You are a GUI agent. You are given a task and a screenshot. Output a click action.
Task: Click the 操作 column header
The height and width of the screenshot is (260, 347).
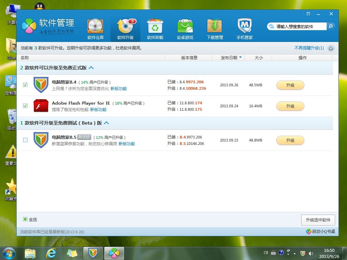click(x=302, y=58)
